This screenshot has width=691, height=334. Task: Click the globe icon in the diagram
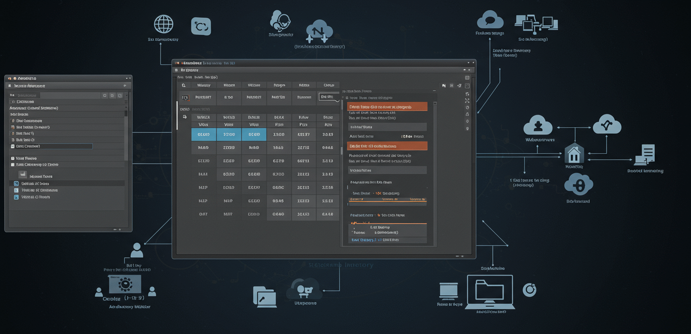point(163,24)
